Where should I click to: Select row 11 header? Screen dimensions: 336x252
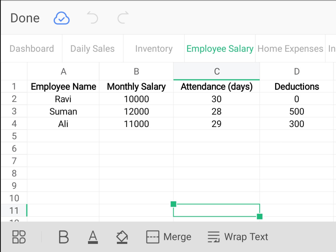point(14,211)
